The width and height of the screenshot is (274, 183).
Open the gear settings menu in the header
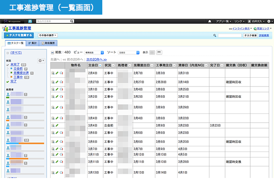click(x=270, y=22)
